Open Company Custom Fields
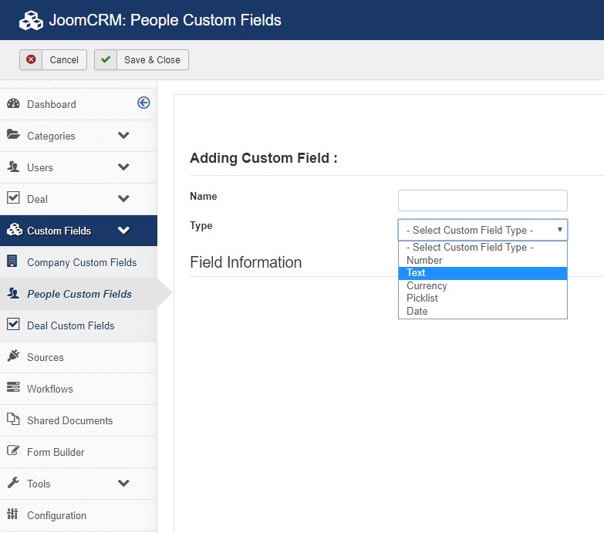This screenshot has height=533, width=604. point(79,262)
